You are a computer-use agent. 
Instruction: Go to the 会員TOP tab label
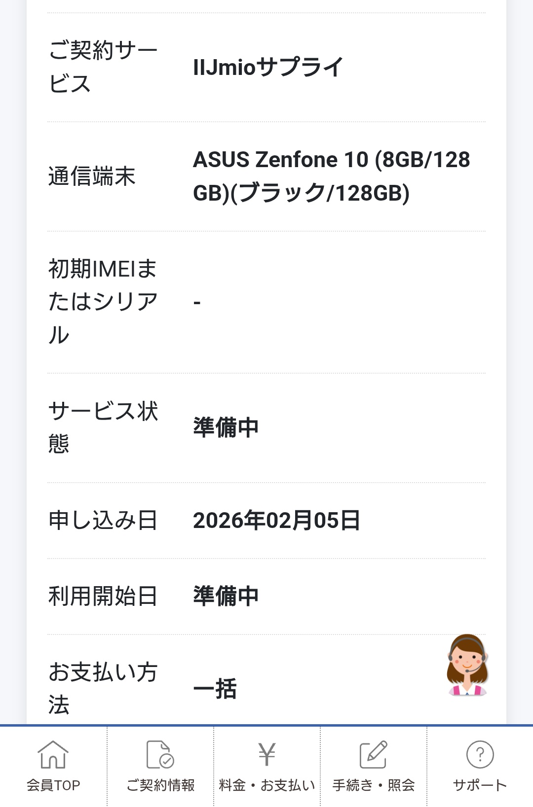[53, 785]
